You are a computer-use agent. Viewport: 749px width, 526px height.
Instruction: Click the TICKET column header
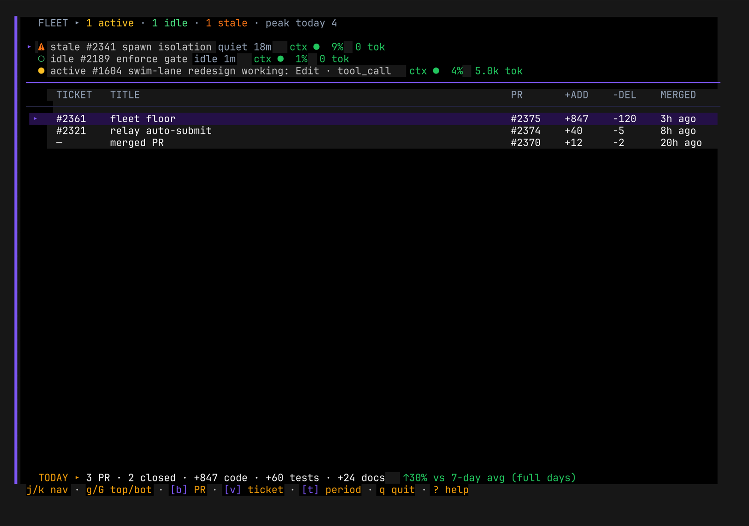click(x=74, y=95)
